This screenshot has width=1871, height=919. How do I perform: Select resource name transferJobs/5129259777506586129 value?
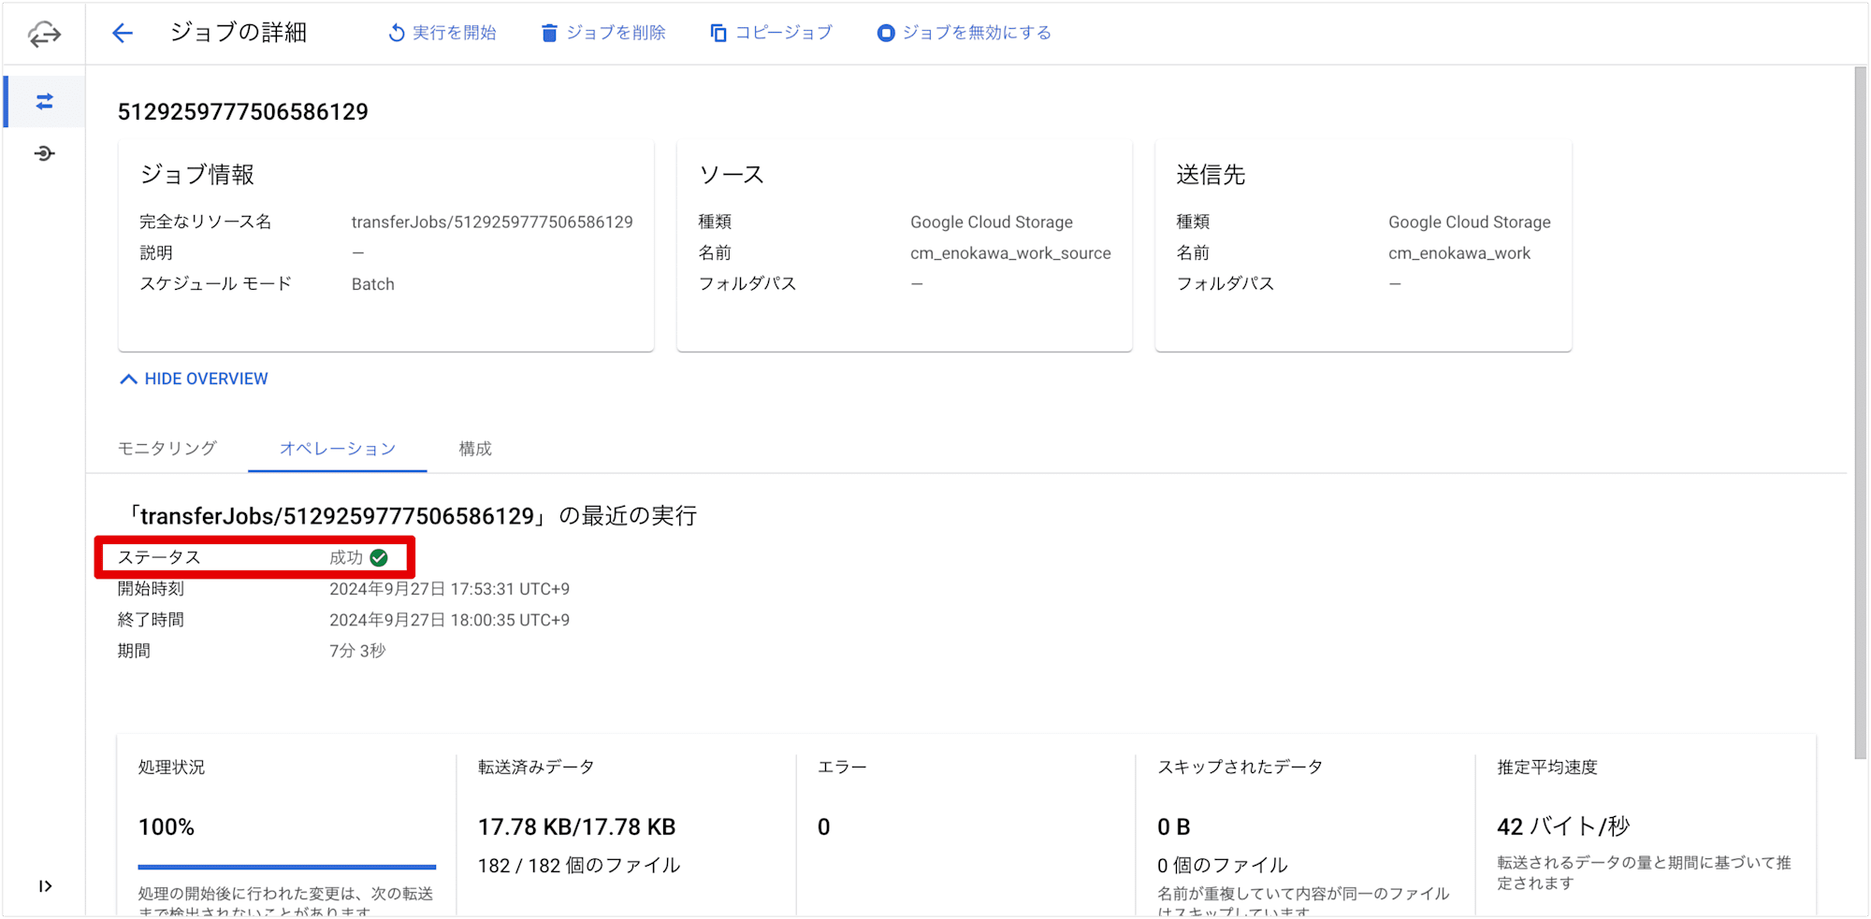pyautogui.click(x=492, y=223)
